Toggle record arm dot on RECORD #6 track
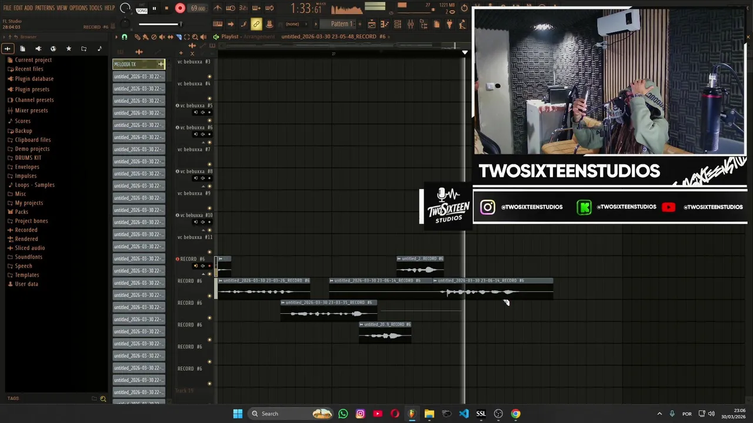 (x=209, y=266)
